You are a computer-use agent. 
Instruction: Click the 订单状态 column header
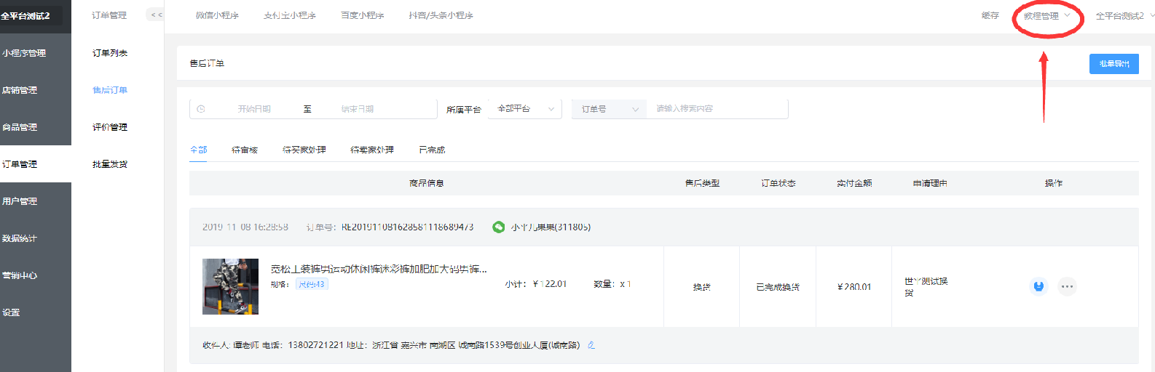pos(778,183)
